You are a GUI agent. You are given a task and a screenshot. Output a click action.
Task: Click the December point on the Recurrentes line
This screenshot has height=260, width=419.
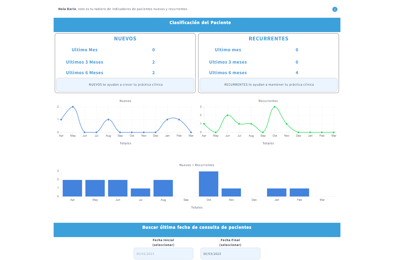click(x=298, y=132)
